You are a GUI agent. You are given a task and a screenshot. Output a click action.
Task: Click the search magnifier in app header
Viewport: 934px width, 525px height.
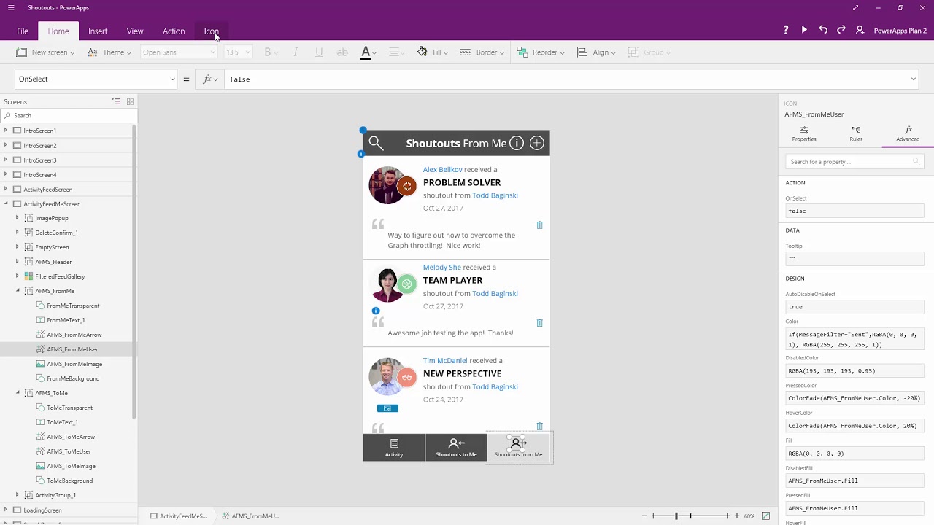[x=376, y=144]
